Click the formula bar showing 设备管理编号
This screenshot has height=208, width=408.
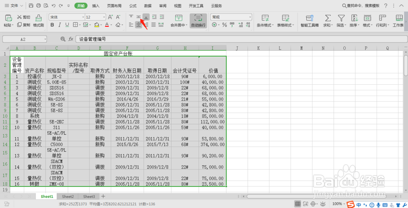point(242,39)
